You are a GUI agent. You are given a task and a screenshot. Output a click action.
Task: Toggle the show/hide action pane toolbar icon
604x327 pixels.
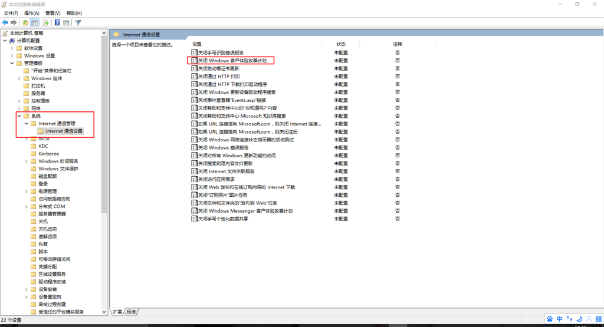pyautogui.click(x=66, y=23)
